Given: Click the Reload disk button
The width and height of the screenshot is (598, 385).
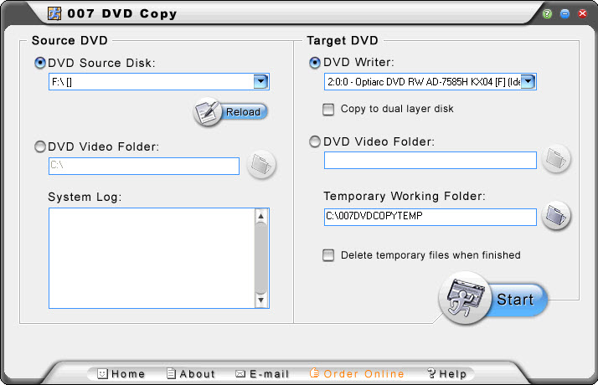Looking at the screenshot, I should (231, 112).
